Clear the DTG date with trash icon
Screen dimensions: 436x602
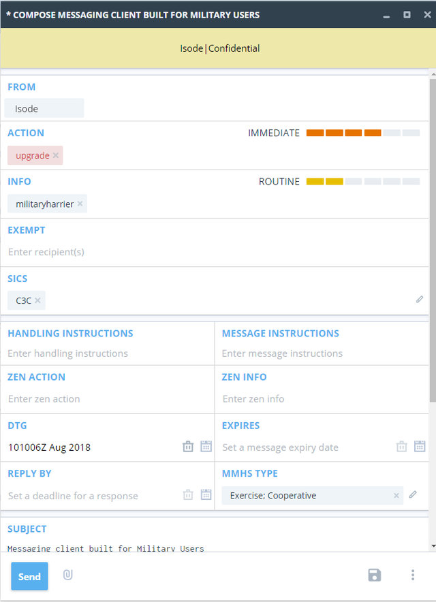point(188,447)
